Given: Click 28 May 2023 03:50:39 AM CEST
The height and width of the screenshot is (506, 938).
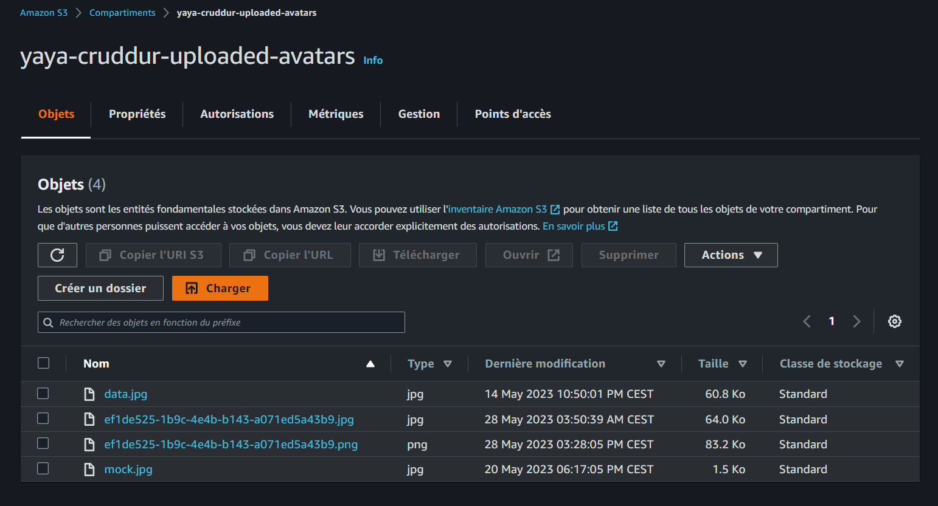Looking at the screenshot, I should (569, 420).
